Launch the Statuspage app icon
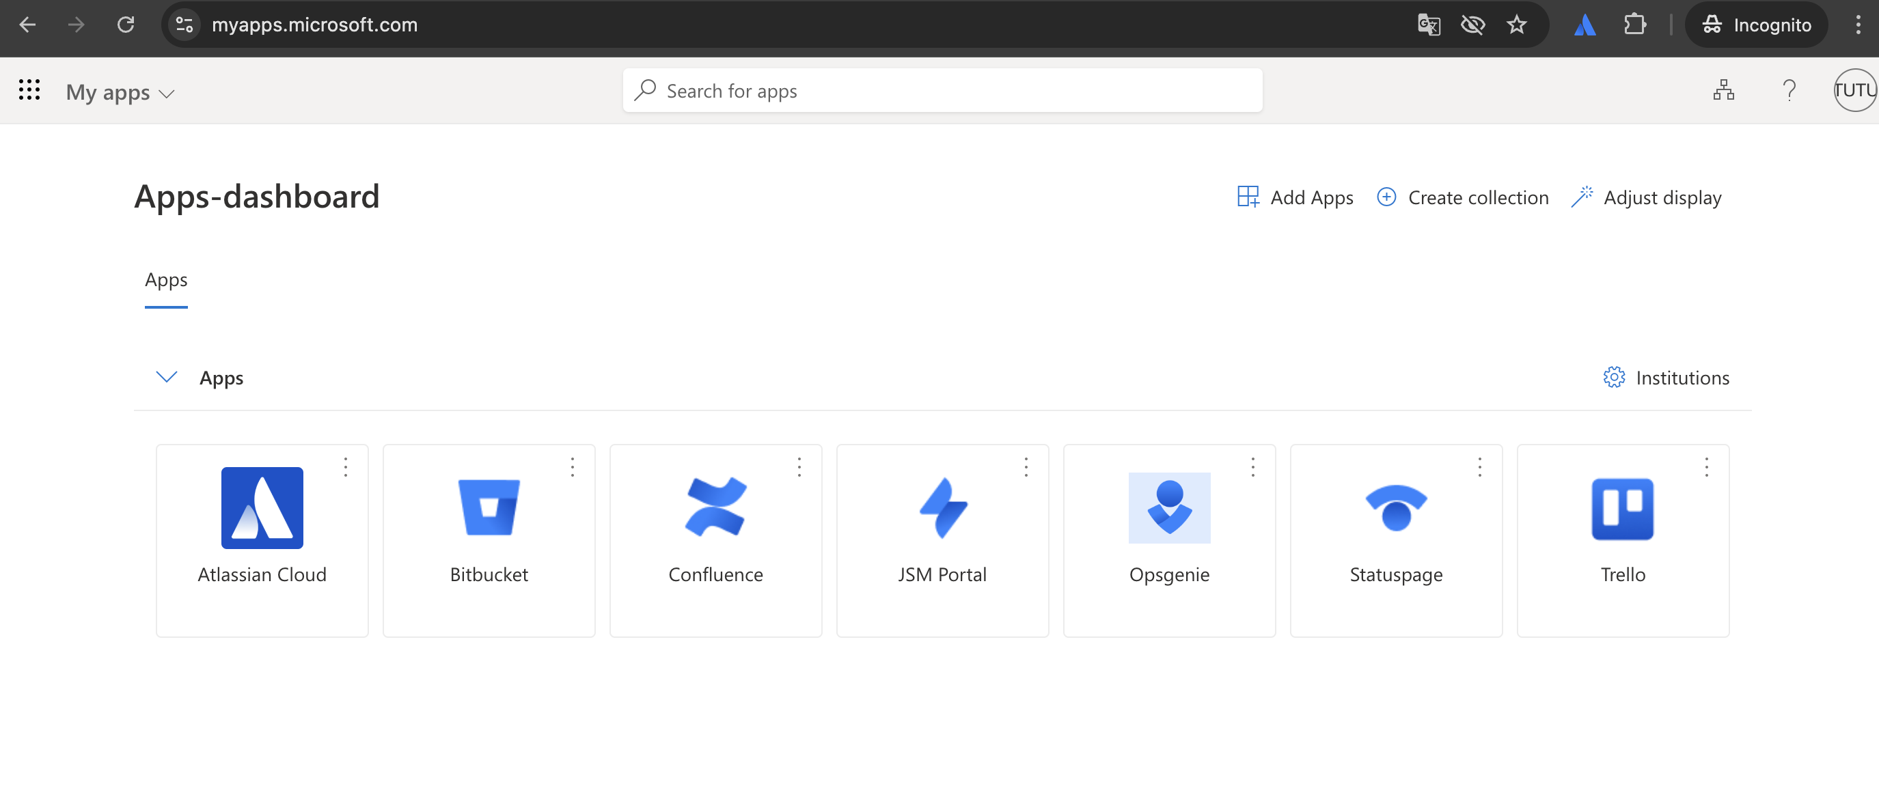The height and width of the screenshot is (799, 1879). click(x=1396, y=507)
